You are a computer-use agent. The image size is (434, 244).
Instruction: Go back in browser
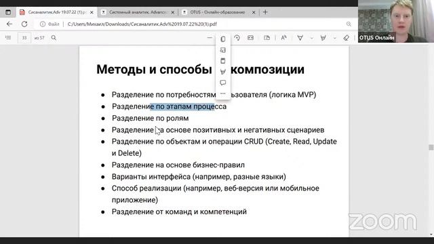[9, 24]
